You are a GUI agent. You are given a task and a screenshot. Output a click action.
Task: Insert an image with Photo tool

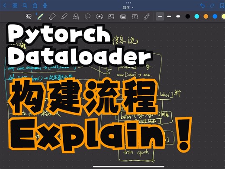(x=111, y=16)
